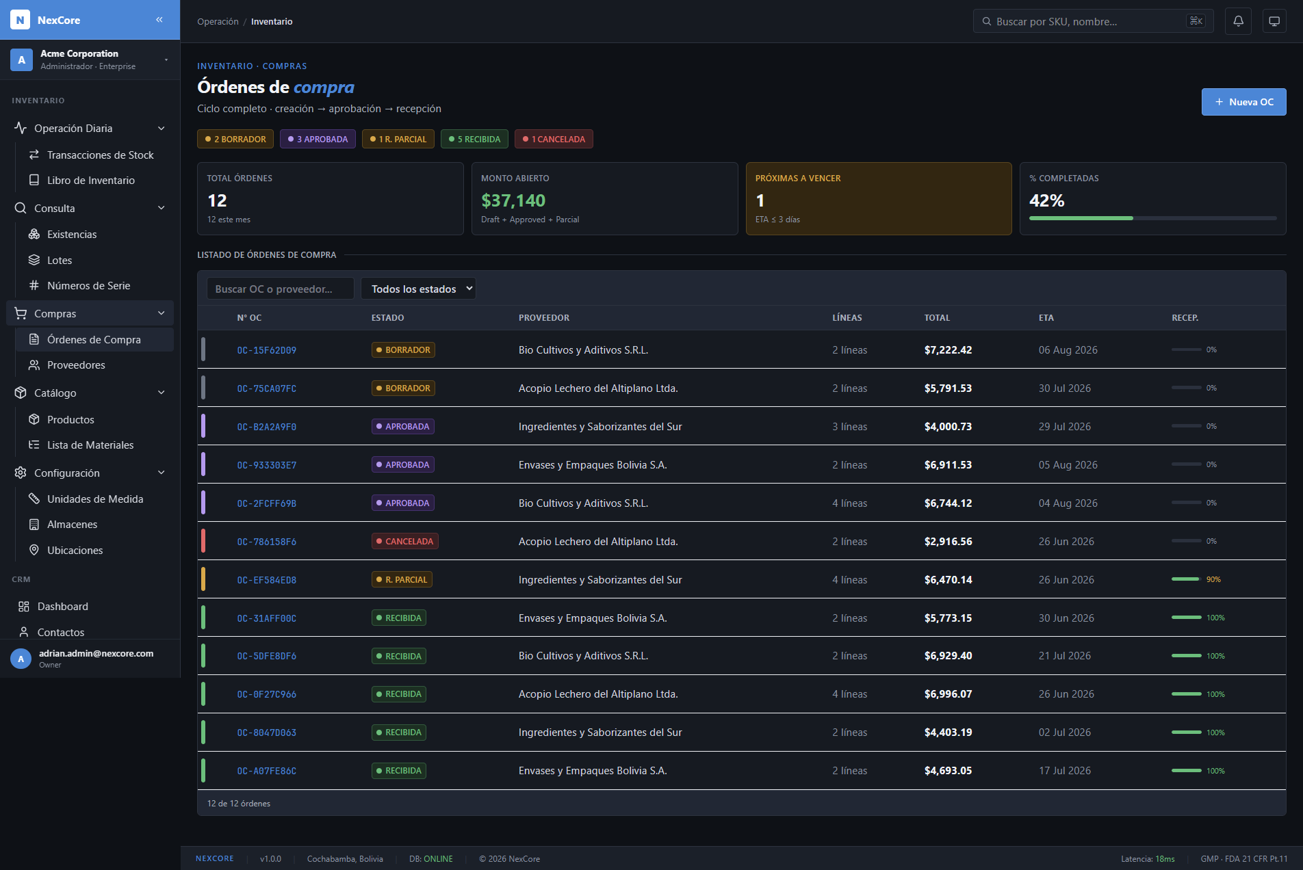Screen dimensions: 1303x870
Task: Open the Existencias page
Action: tap(94, 234)
